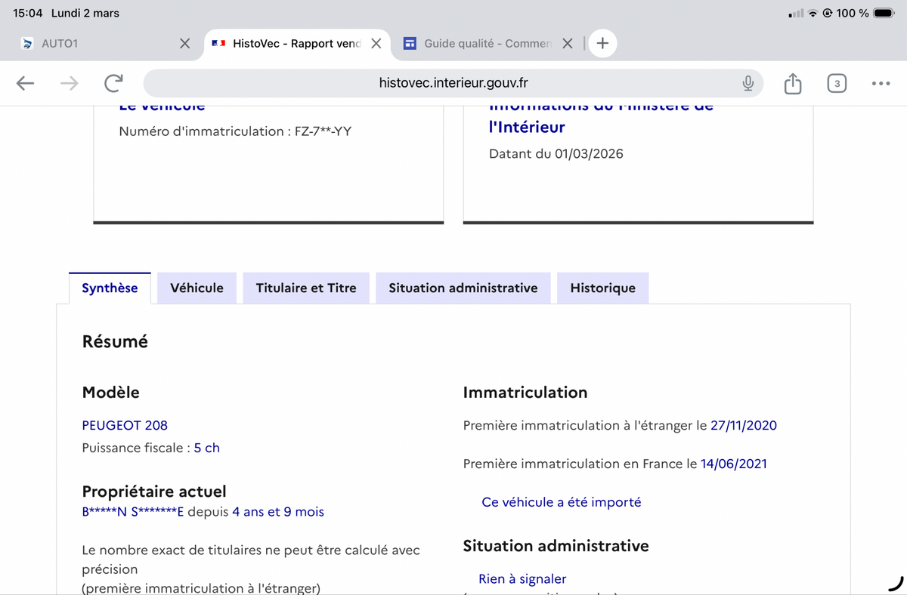Tap the battery indicator in status bar
The image size is (907, 595).
tap(884, 13)
